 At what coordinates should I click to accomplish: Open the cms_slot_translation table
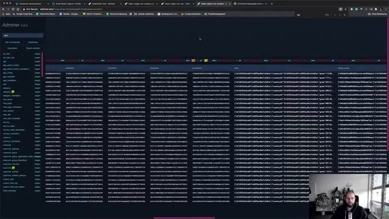pyautogui.click(x=12, y=119)
